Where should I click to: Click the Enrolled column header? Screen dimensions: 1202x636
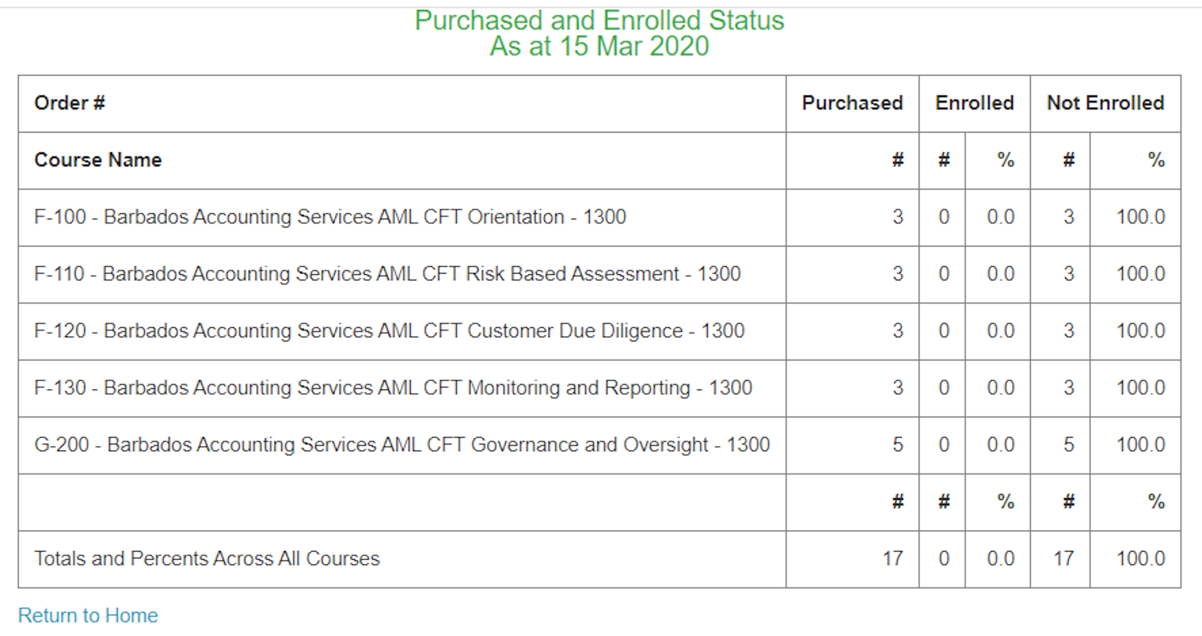[975, 103]
